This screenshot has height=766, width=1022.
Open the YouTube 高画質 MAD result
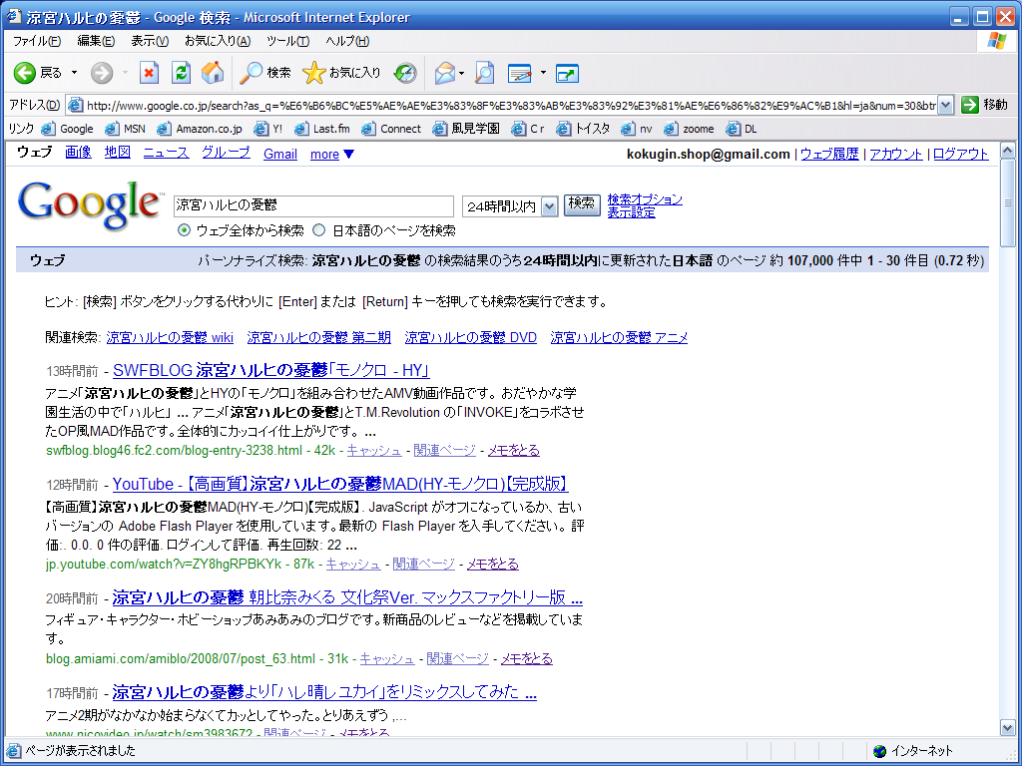pos(340,484)
